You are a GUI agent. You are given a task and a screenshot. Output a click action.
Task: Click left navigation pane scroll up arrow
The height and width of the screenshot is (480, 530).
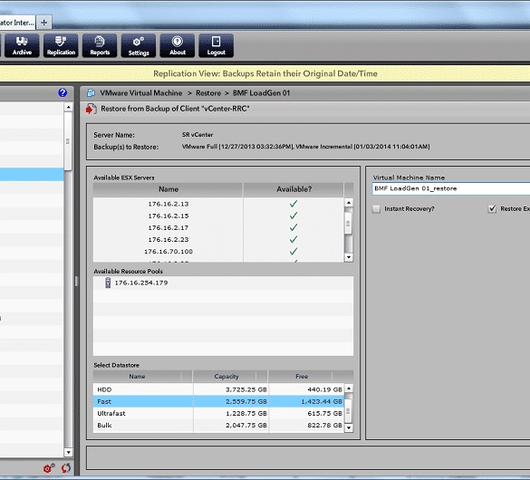[x=68, y=107]
